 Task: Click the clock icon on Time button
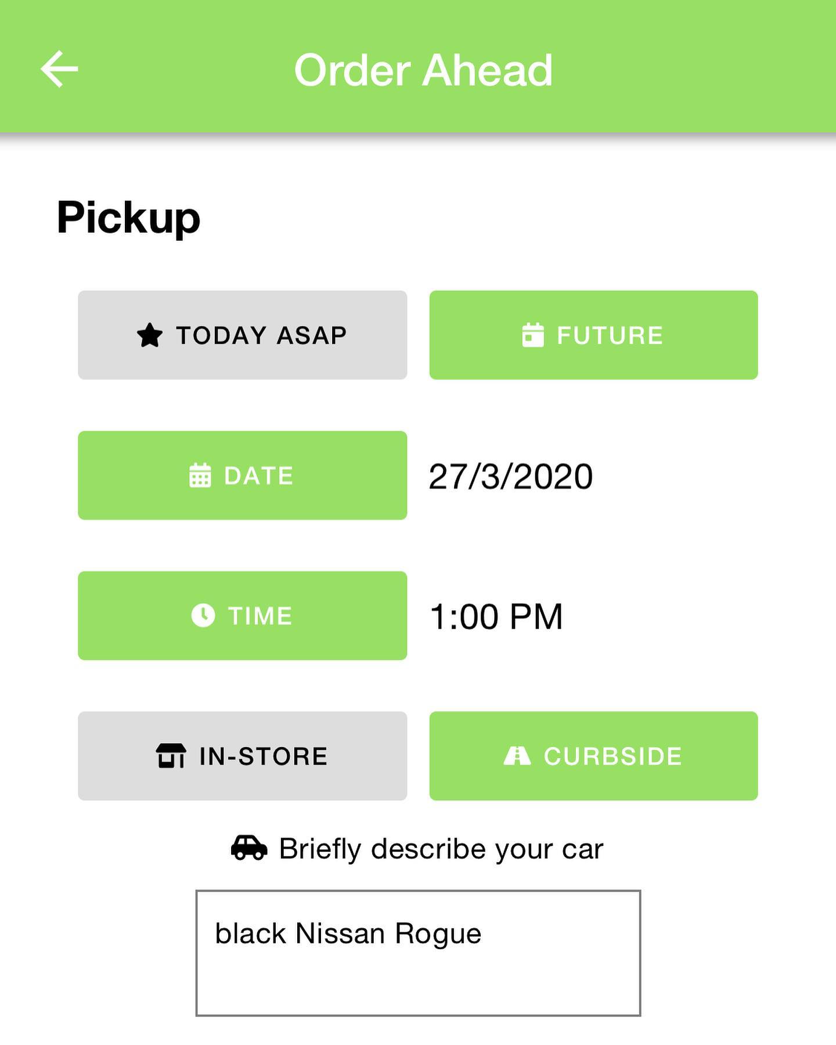203,615
